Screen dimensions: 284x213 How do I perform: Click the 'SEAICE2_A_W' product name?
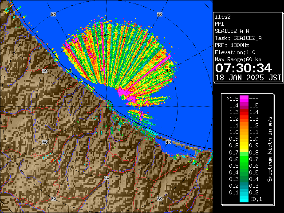click(232, 31)
